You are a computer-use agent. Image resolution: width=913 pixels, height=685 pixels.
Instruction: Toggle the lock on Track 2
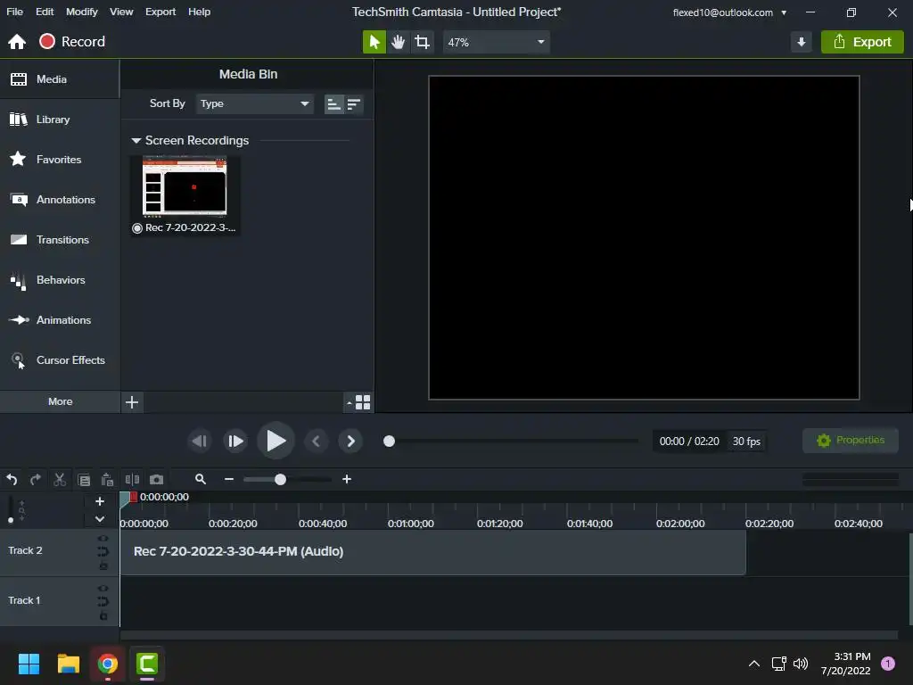click(x=103, y=565)
